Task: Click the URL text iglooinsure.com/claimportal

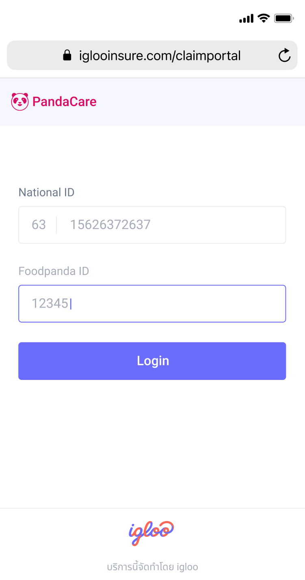Action: (x=160, y=56)
